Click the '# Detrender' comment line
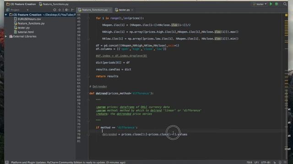Screen dimensions: 293x164 pyautogui.click(x=98, y=87)
